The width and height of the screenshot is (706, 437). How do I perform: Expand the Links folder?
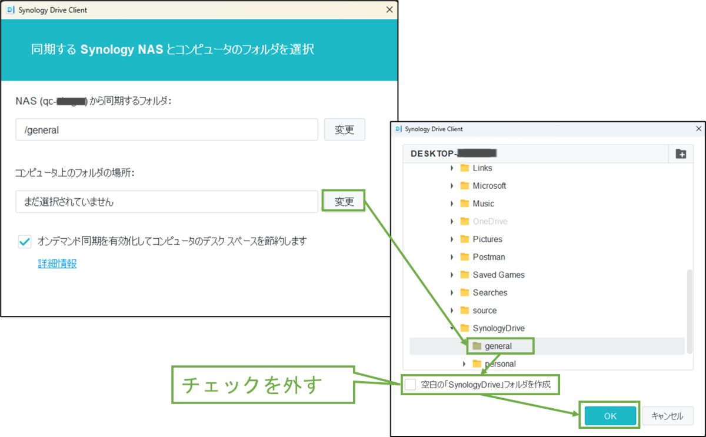(x=452, y=168)
